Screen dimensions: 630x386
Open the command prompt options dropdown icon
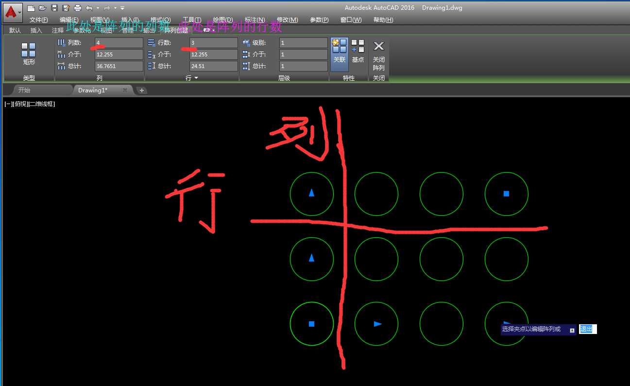tap(572, 330)
